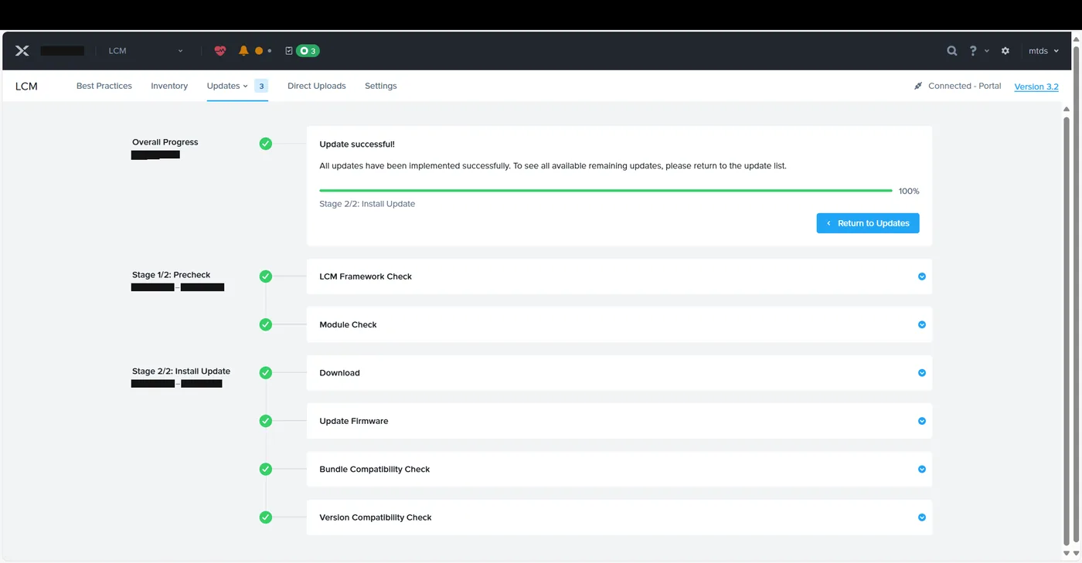The image size is (1082, 563).
Task: Click the Connected - Portal status text
Action: coord(965,86)
